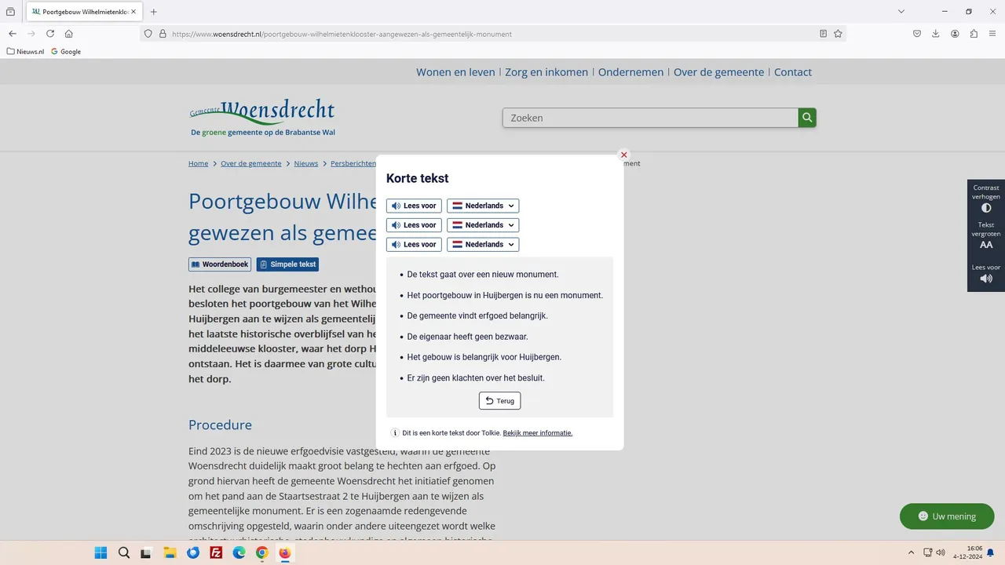
Task: Reload the page in the browser
Action: click(50, 34)
